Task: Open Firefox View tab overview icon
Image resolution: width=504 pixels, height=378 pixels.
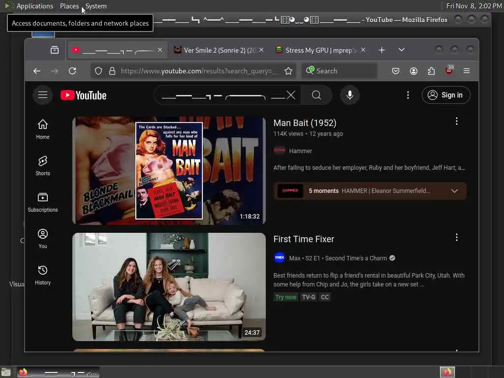Action: pos(55,50)
